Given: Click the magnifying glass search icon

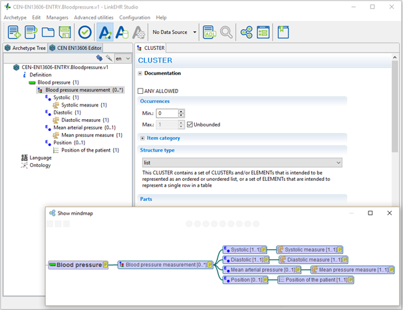Looking at the screenshot, I should (227, 32).
